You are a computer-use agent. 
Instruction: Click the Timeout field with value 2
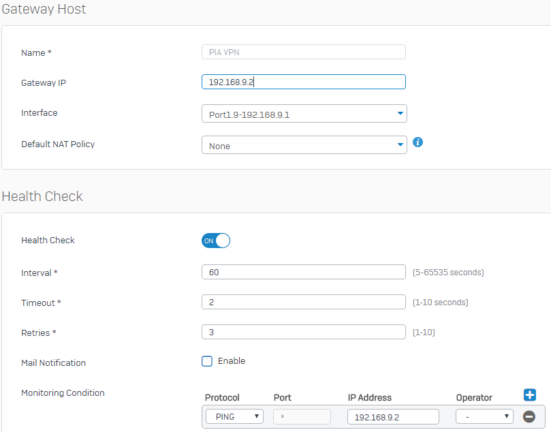point(304,302)
